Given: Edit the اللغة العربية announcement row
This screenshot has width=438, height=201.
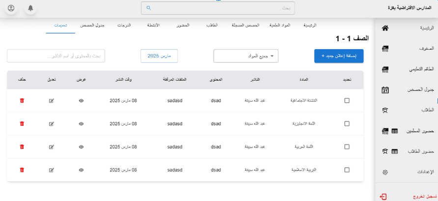Looking at the screenshot, I should (52, 147).
